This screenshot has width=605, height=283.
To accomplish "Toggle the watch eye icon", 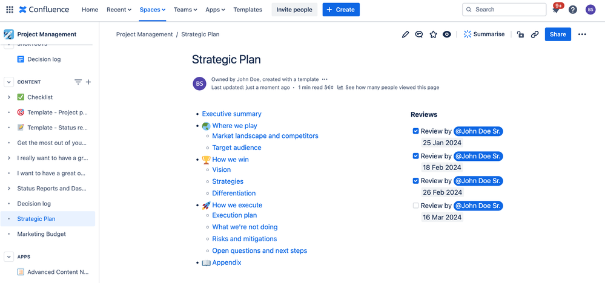I will pyautogui.click(x=447, y=34).
